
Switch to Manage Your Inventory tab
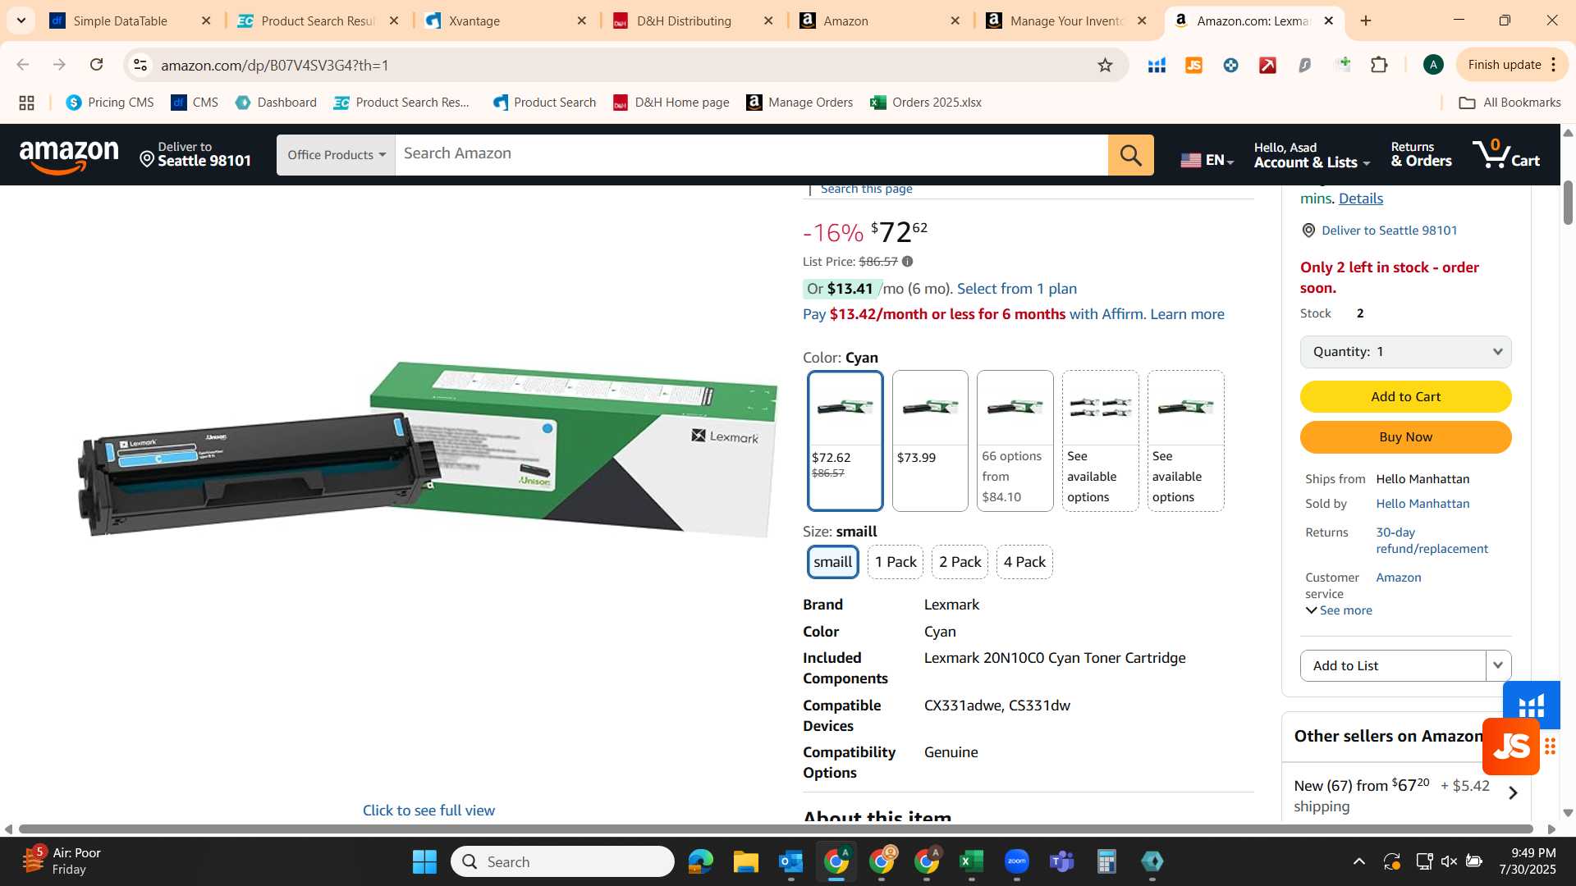coord(1067,21)
